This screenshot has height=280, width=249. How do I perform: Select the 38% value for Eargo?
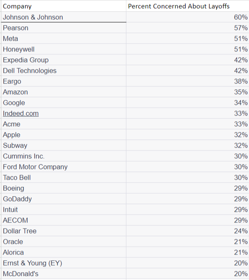(x=240, y=81)
